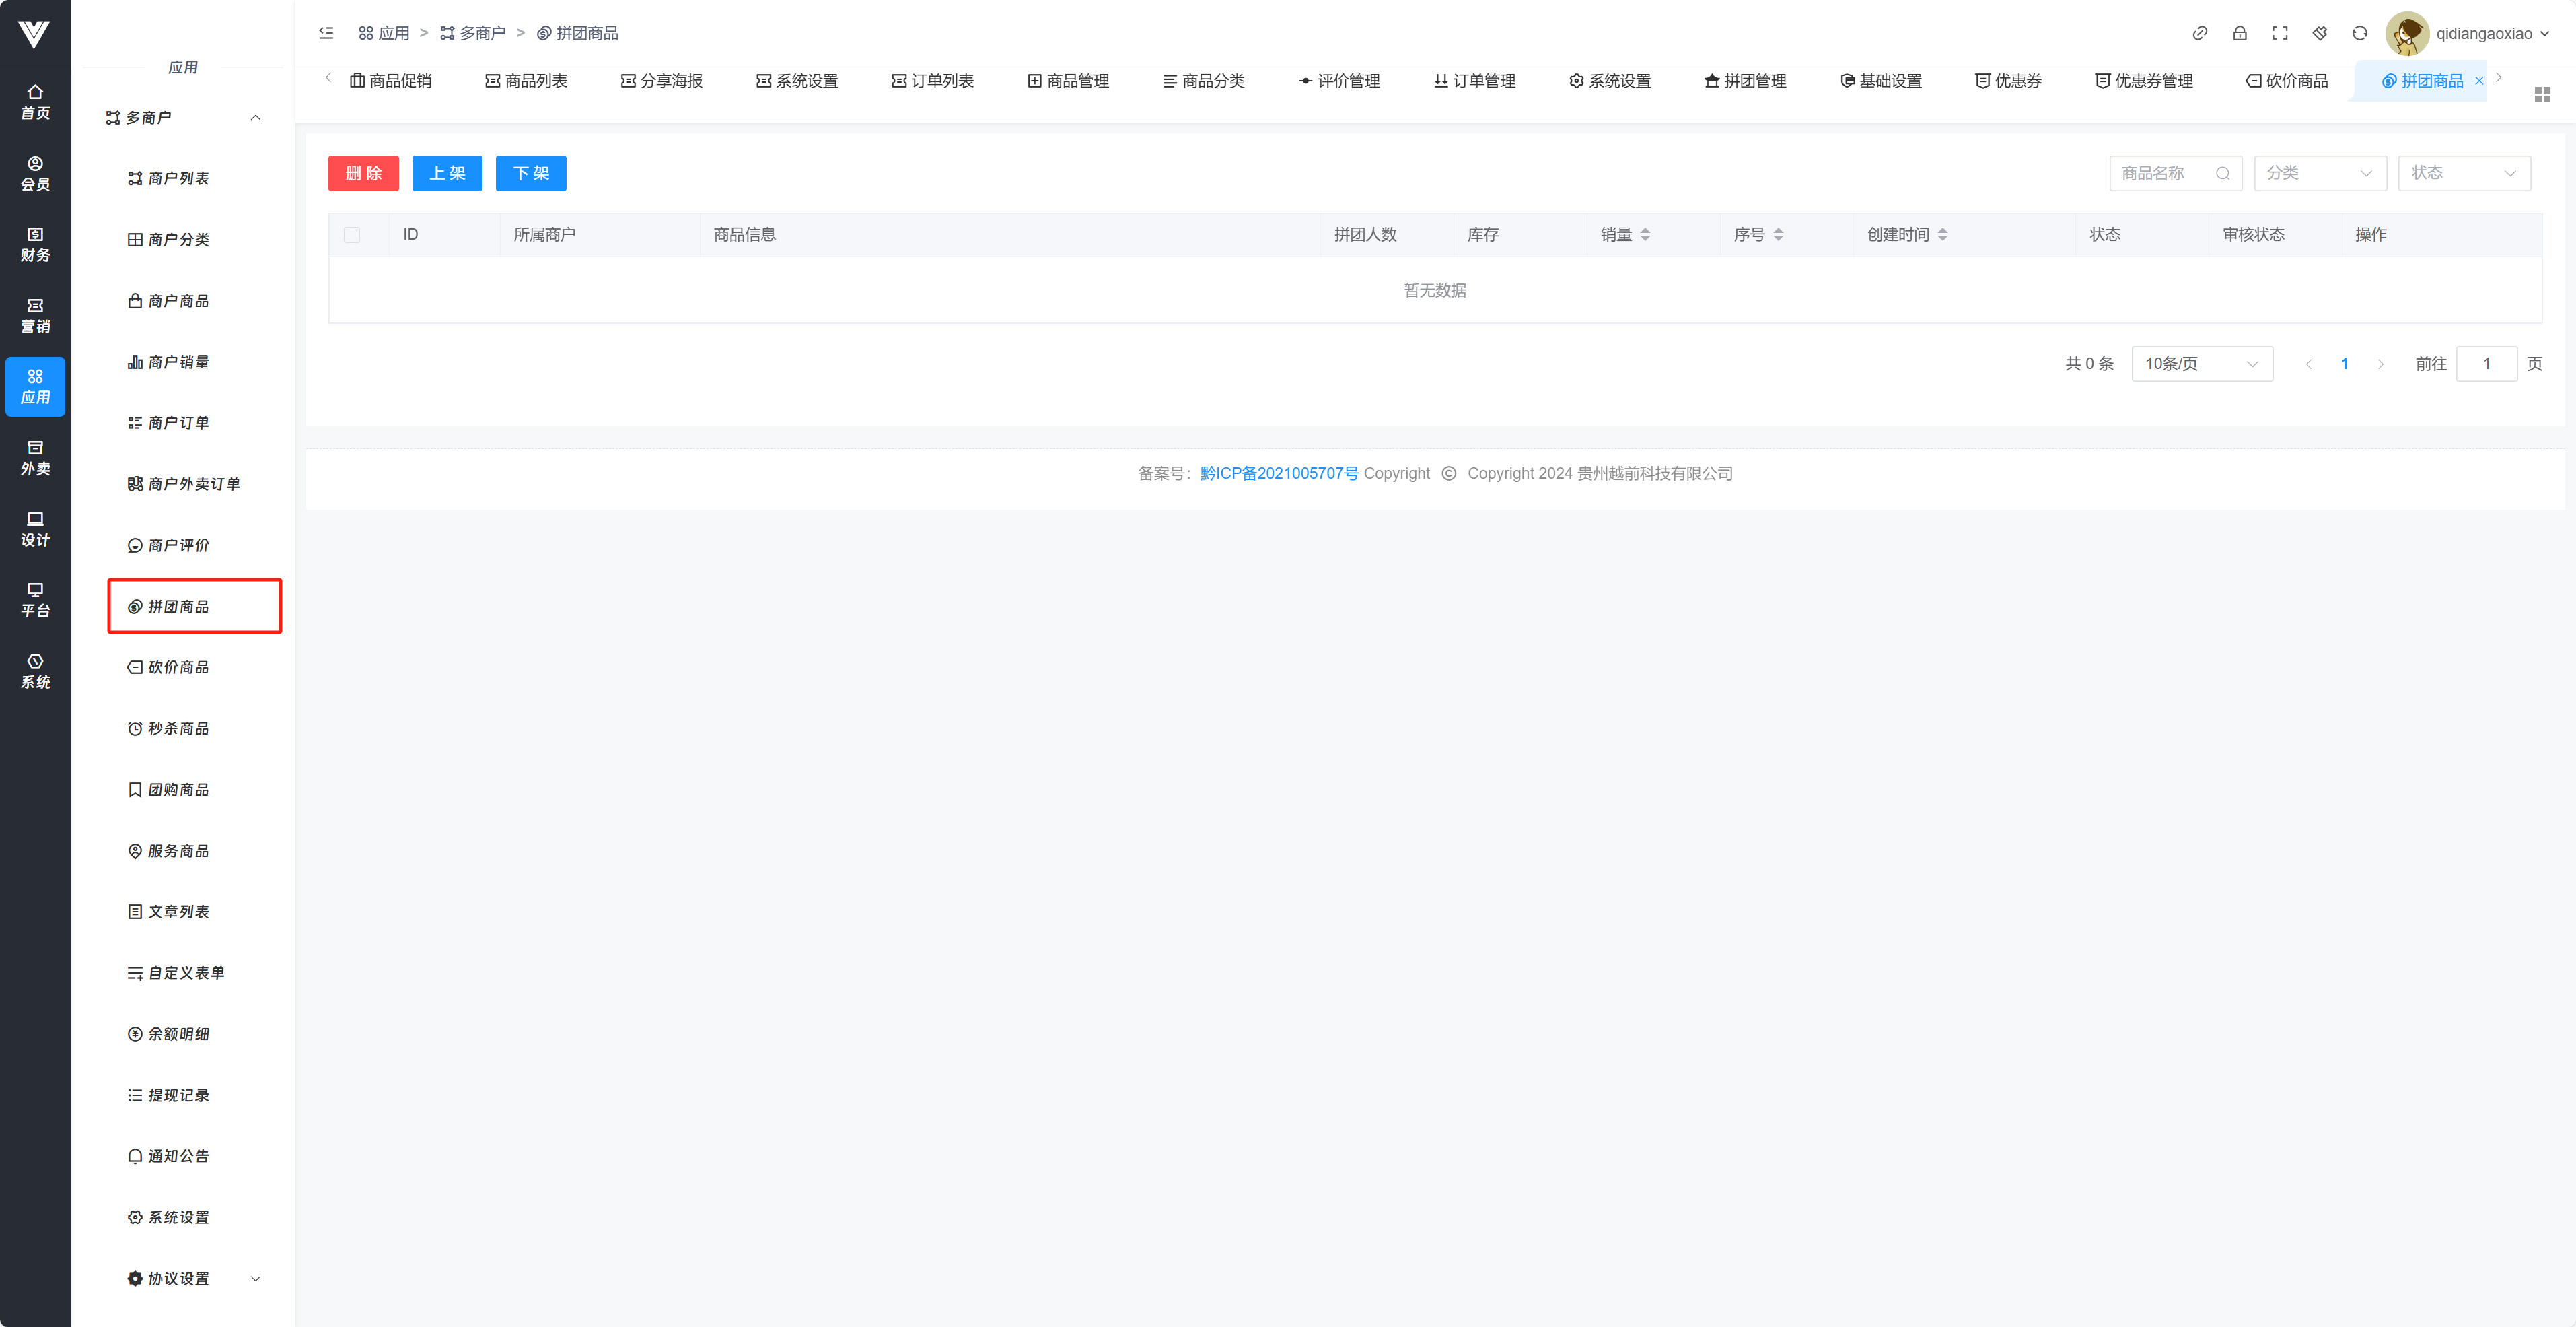
Task: Collapse the sidebar menu toggle icon
Action: click(326, 33)
